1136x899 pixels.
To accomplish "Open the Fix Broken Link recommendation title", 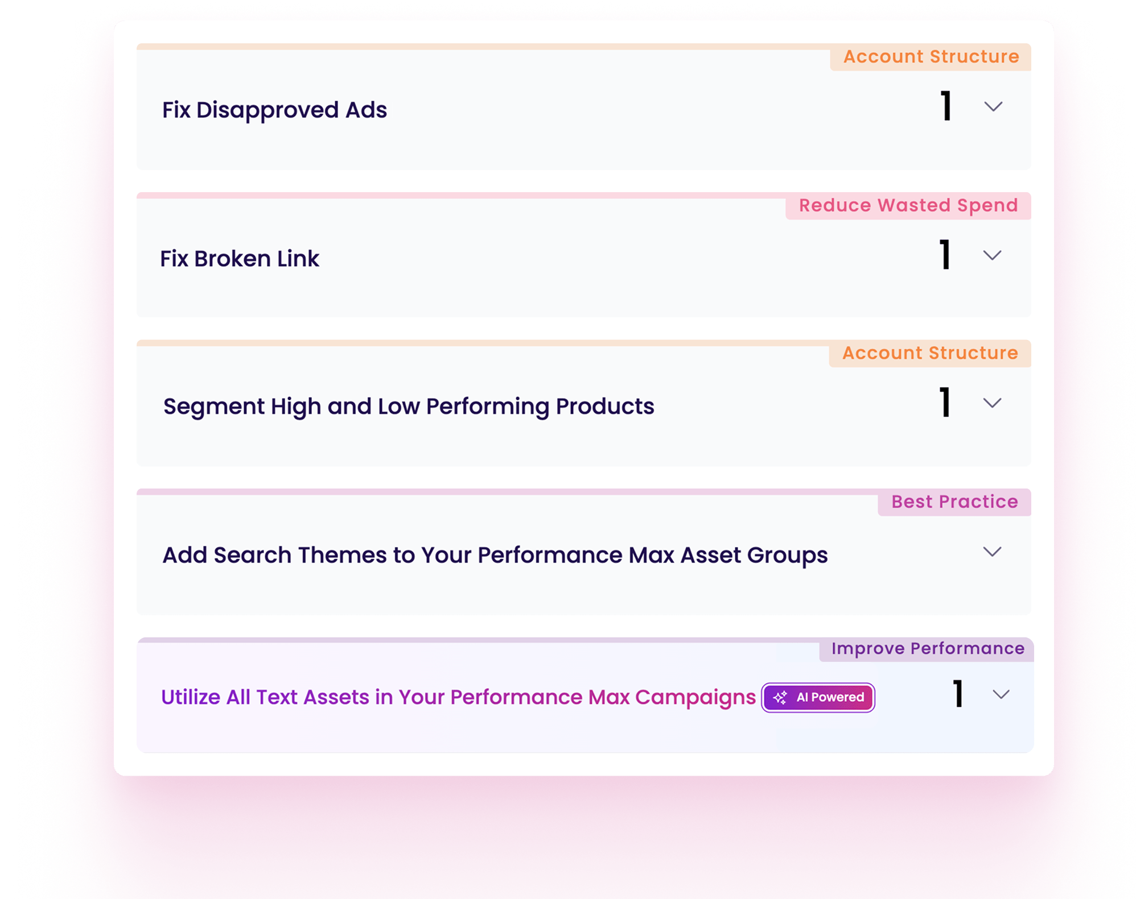I will pos(240,259).
